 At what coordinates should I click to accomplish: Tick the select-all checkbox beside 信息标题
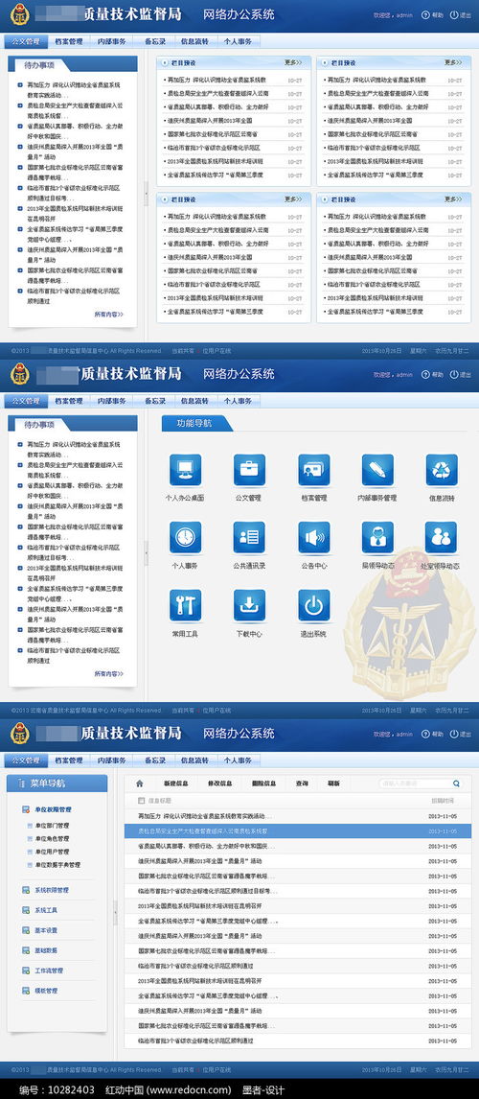tap(141, 800)
